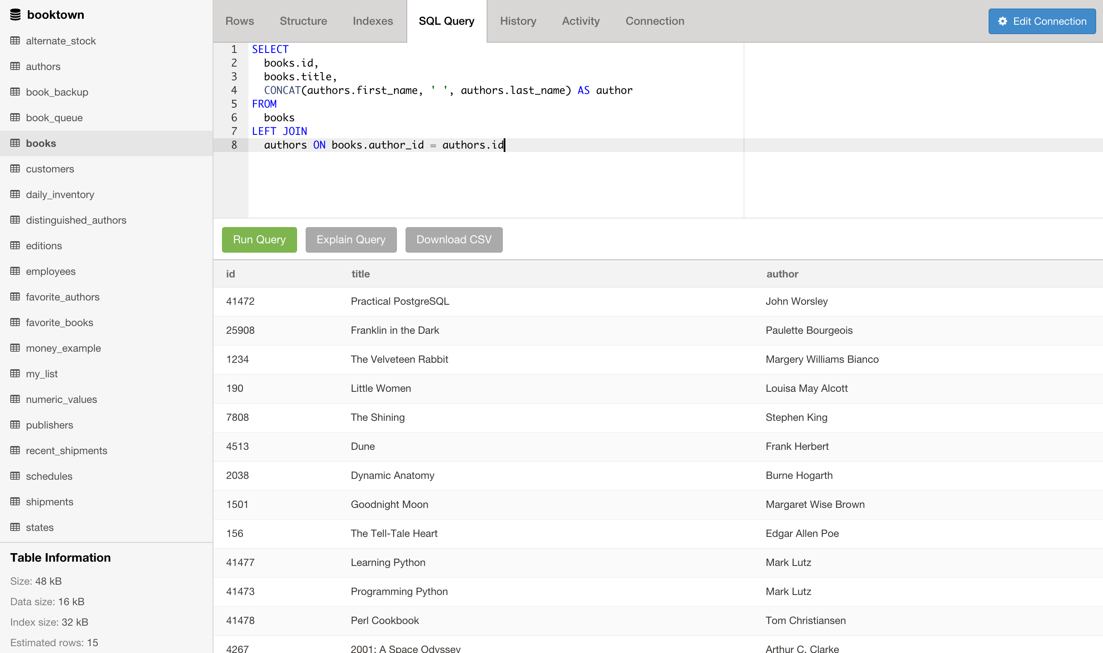The height and width of the screenshot is (653, 1103).
Task: Select the daily_inventory table
Action: point(60,195)
